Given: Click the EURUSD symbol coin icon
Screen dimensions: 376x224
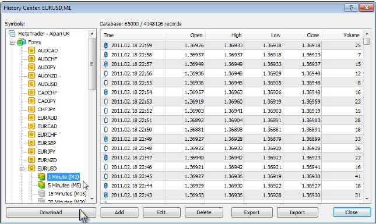Looking at the screenshot, I should [x=31, y=168].
